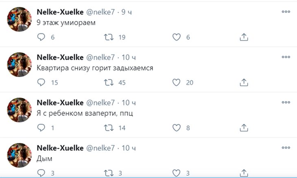
Task: Open Nelke-Xuelke profile from the "Дым" tweet
Action: pyautogui.click(x=60, y=147)
